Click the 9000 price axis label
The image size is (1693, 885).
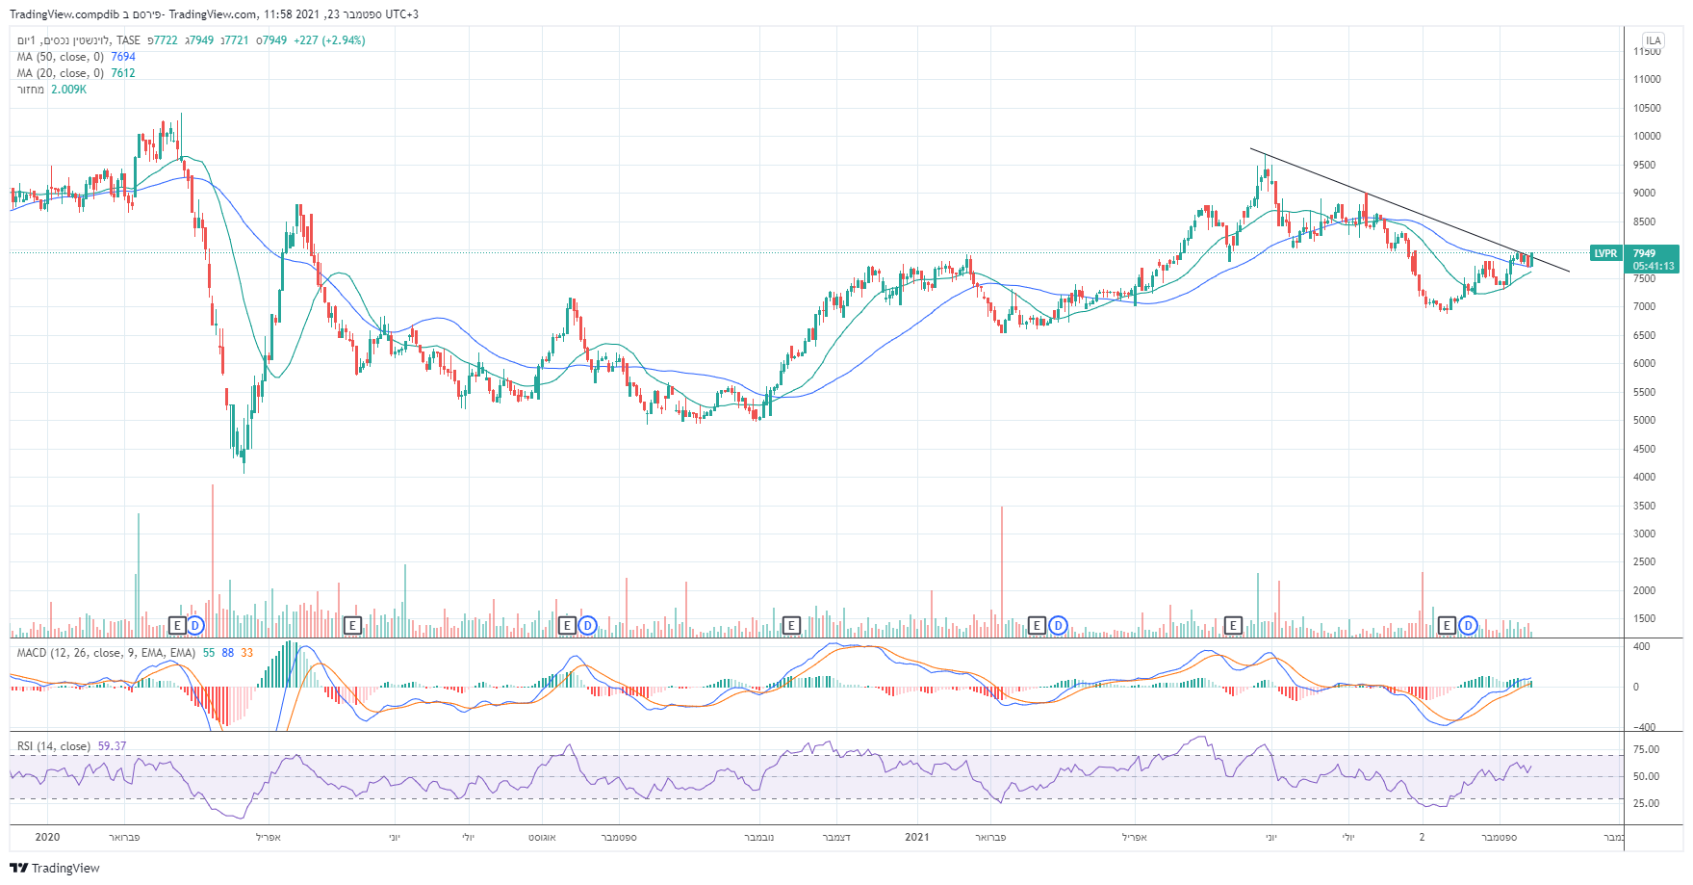point(1644,194)
